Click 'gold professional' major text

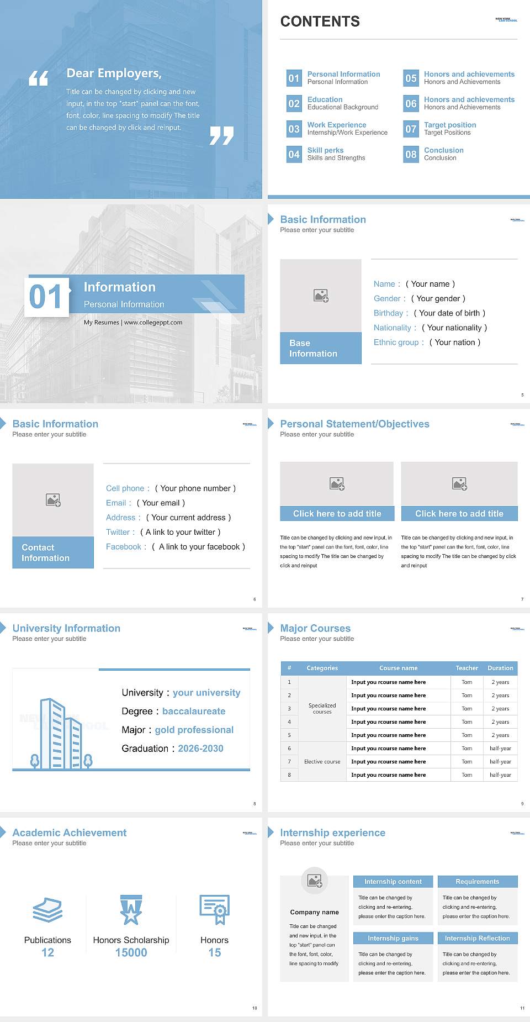(x=194, y=730)
